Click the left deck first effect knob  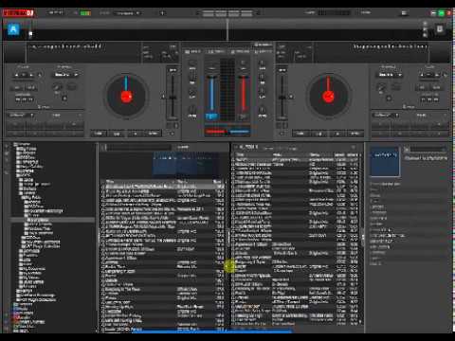(x=57, y=87)
